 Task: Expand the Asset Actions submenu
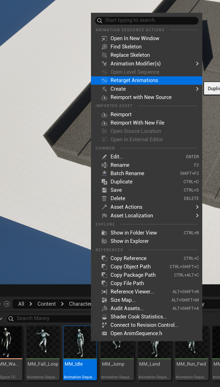point(197,207)
